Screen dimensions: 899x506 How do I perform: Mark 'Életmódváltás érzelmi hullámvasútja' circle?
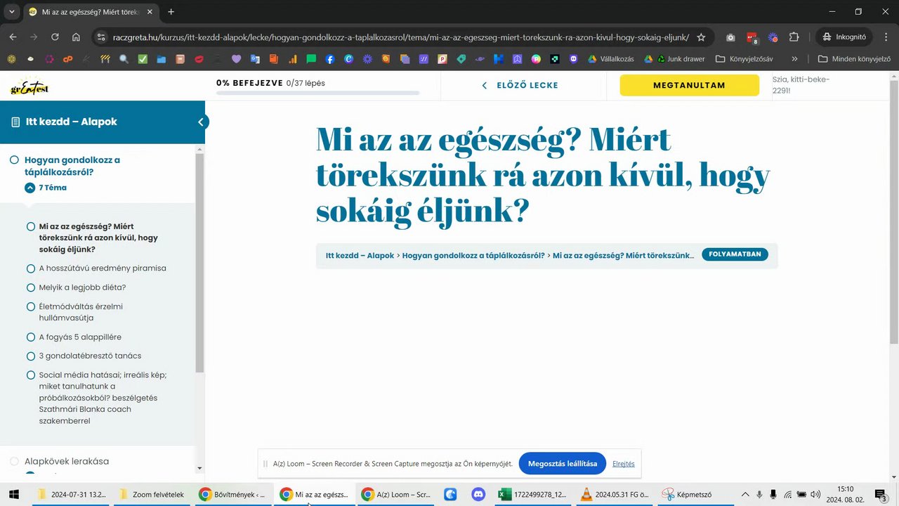click(x=30, y=306)
